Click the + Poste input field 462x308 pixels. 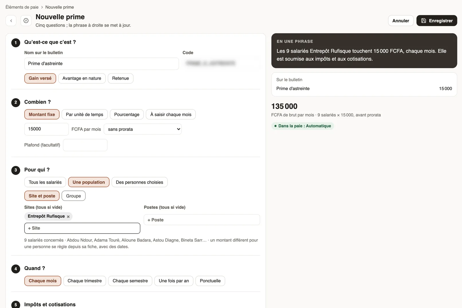point(202,220)
